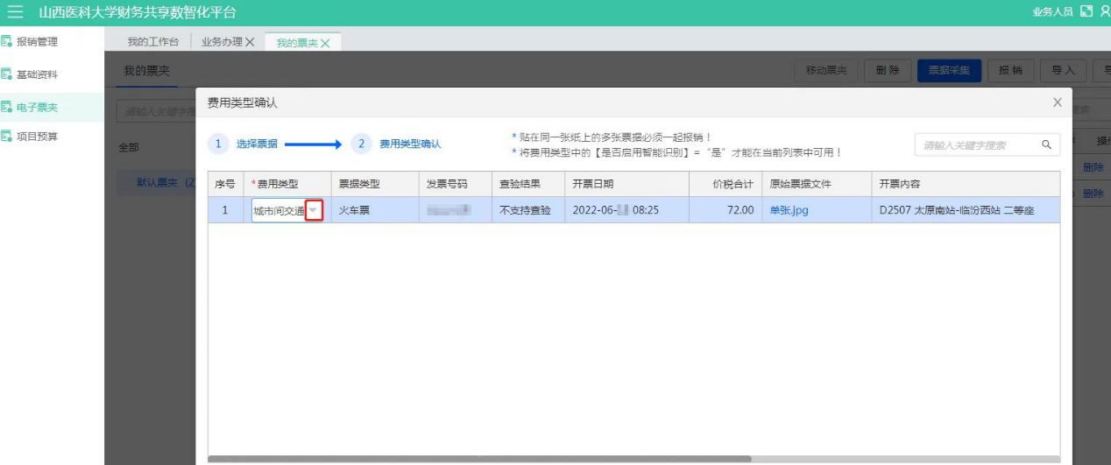Viewport: 1111px width, 465px height.
Task: Sort by the 开票日期 column header
Action: tap(593, 184)
